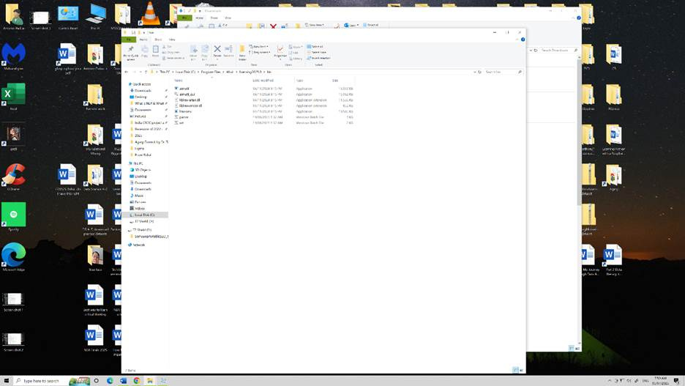The height and width of the screenshot is (386, 685).
Task: Select the Malwarebytes desktop icon
Action: 14,56
